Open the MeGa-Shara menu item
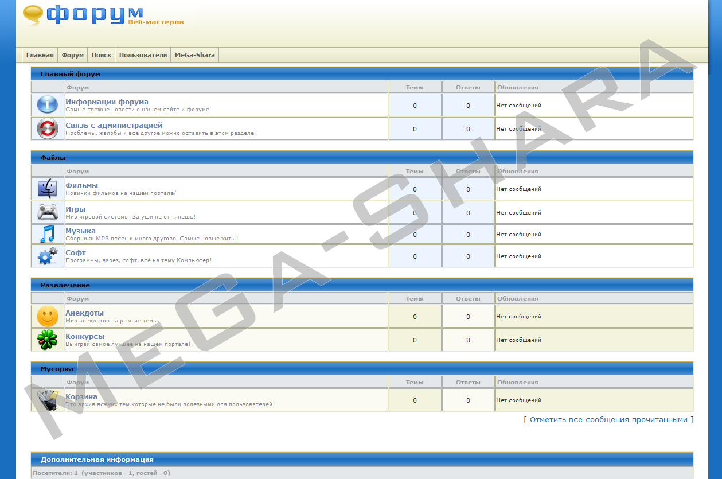The height and width of the screenshot is (479, 722). point(195,55)
